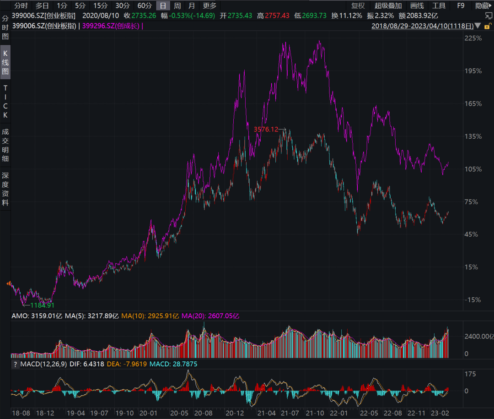494x419 pixels.
Task: Click the AMO volume indicator label
Action: tap(37, 316)
